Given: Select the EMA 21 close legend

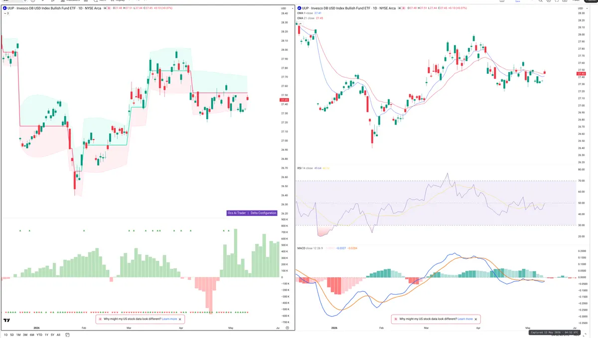Looking at the screenshot, I should tap(306, 18).
